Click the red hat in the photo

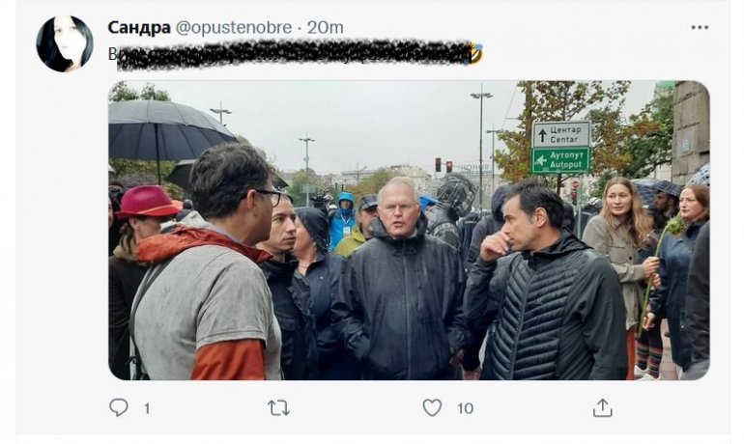pos(146,202)
